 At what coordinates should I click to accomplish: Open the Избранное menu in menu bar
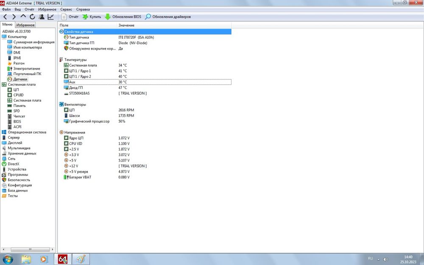(x=47, y=9)
